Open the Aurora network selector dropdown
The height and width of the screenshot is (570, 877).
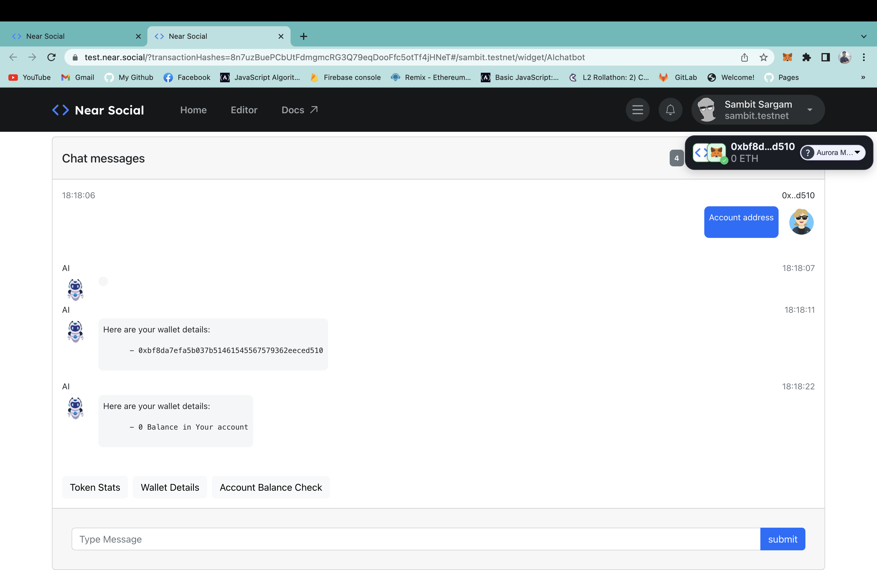(833, 152)
